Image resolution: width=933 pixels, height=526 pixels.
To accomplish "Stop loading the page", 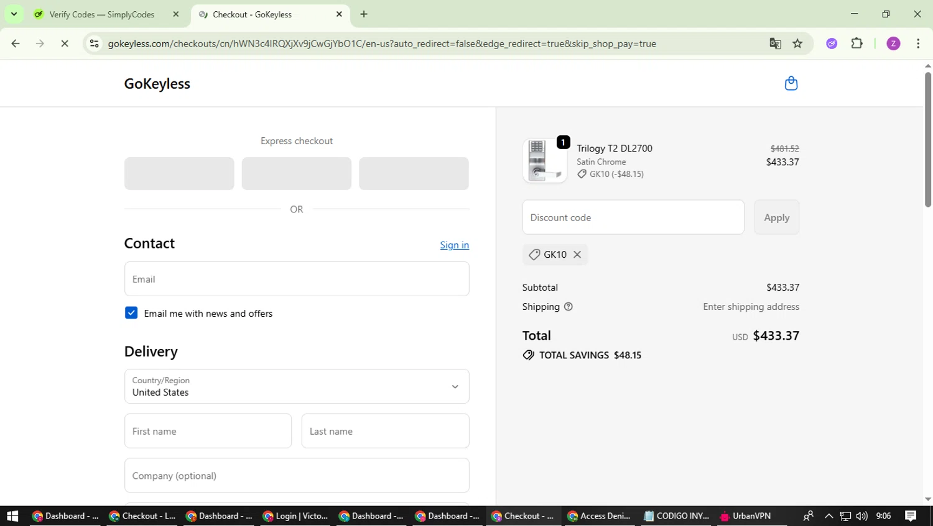I will [x=65, y=43].
